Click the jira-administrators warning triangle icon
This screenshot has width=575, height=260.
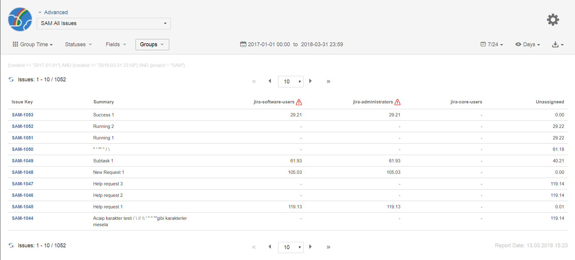click(397, 102)
